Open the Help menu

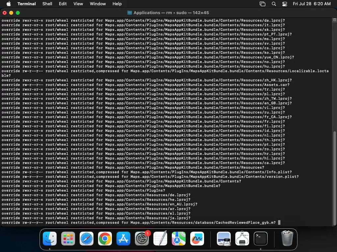pos(117,4)
